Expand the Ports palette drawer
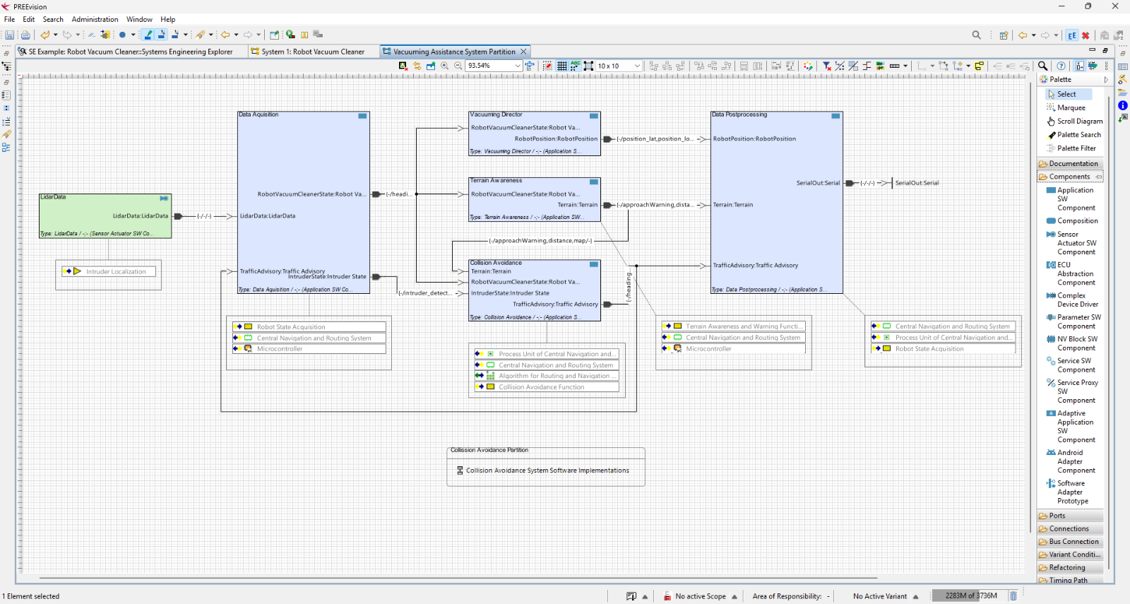This screenshot has width=1130, height=604. [1070, 516]
